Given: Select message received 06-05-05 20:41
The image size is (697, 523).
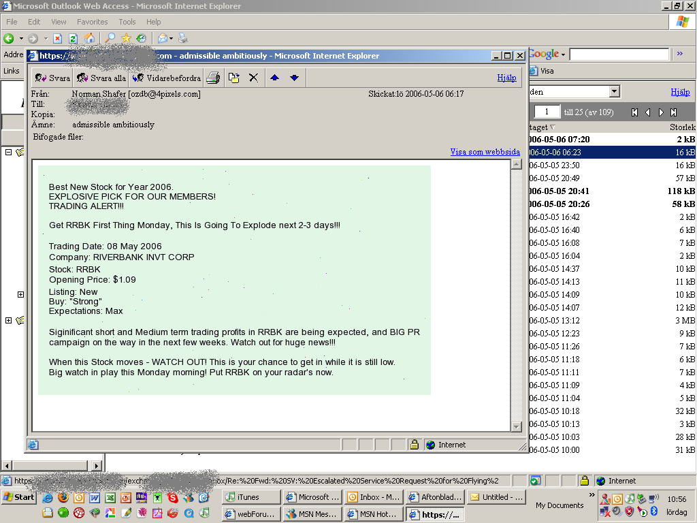Looking at the screenshot, I should 613,191.
